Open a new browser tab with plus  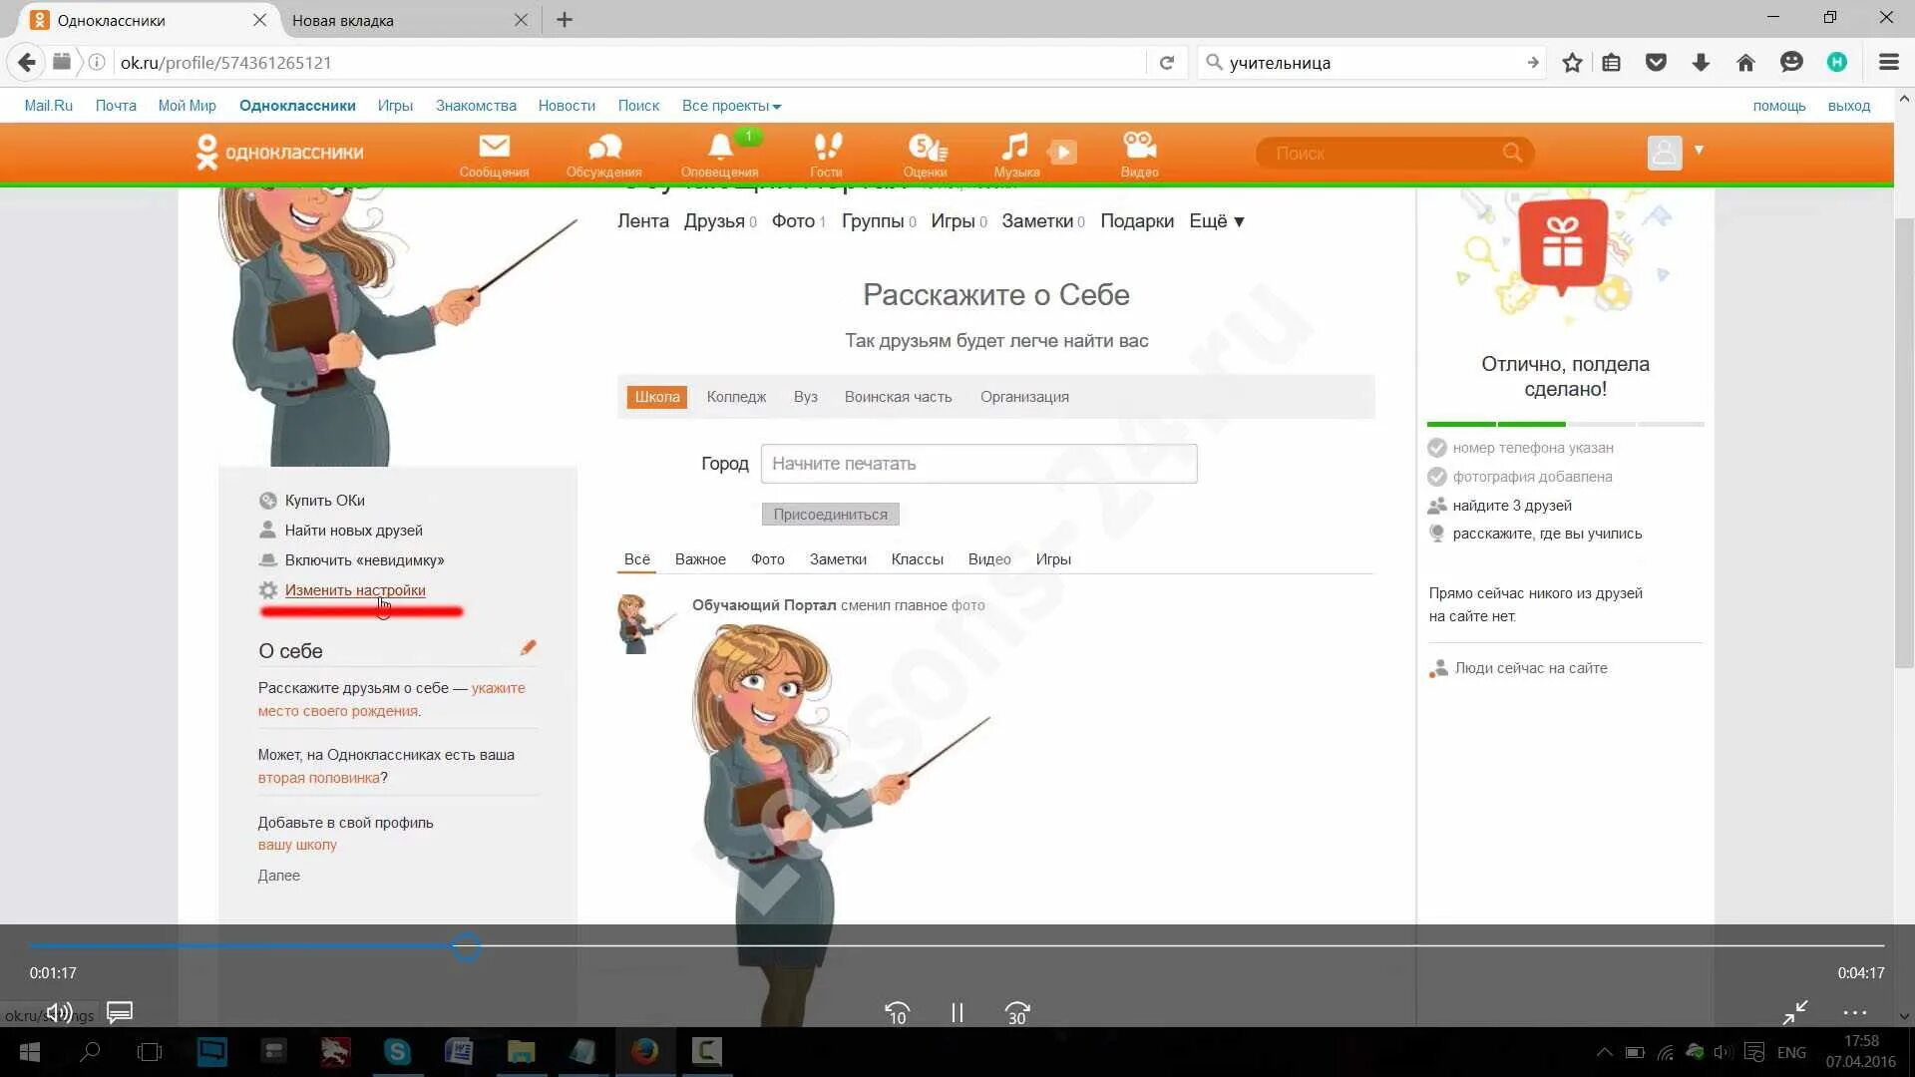click(x=565, y=20)
